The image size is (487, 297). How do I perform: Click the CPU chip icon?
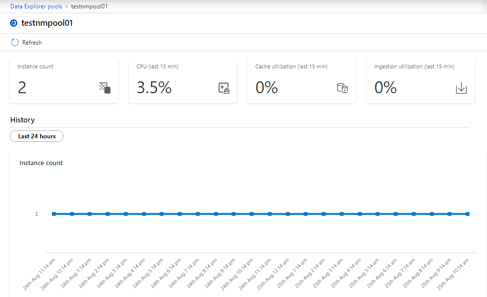click(x=224, y=88)
